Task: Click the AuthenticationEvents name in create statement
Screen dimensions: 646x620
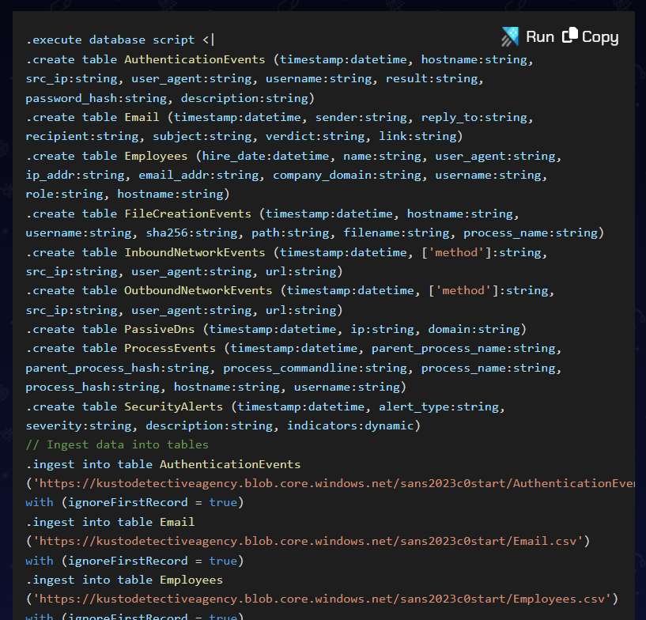Action: click(x=195, y=59)
